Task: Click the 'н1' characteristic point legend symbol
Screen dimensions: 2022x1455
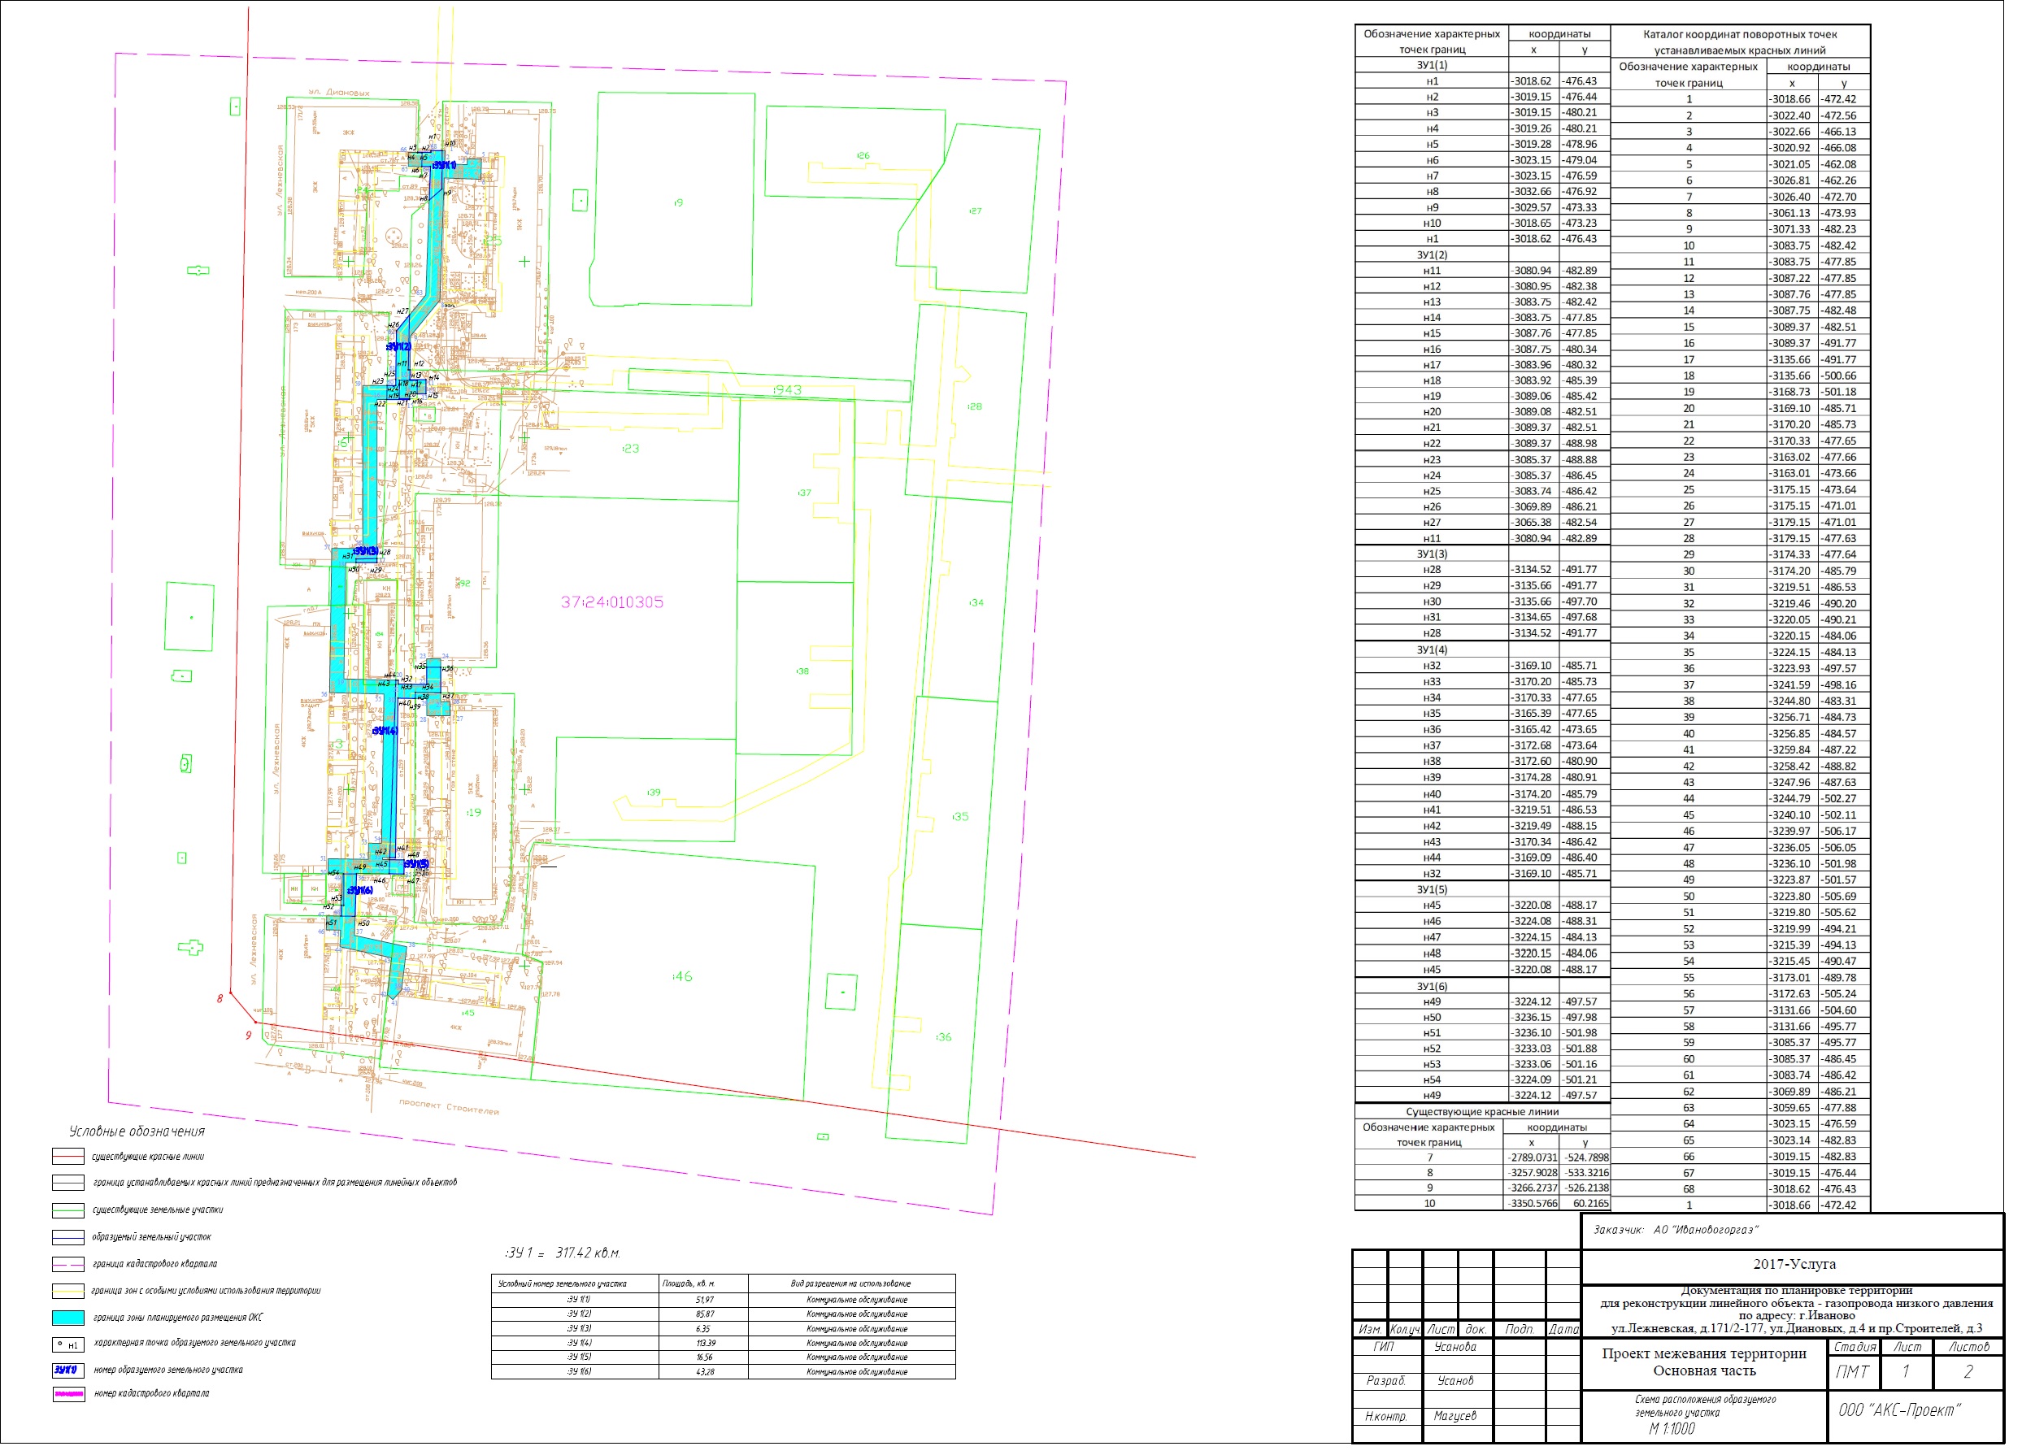Action: coord(67,1344)
